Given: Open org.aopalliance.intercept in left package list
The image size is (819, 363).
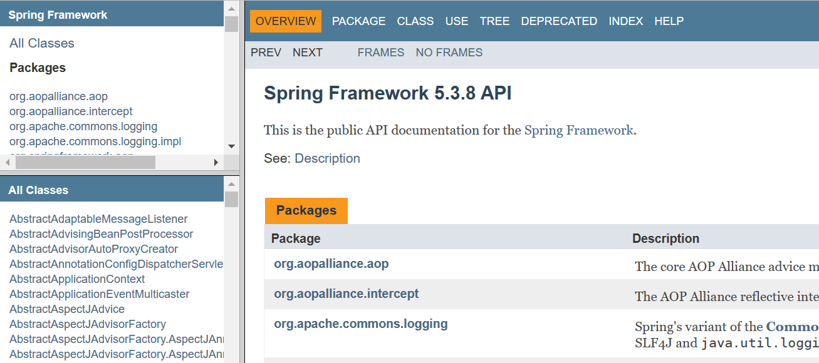Looking at the screenshot, I should point(71,111).
